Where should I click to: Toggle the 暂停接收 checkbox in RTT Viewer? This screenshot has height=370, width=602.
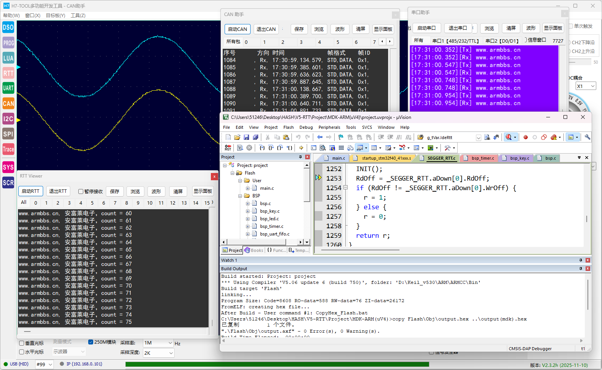pos(81,191)
